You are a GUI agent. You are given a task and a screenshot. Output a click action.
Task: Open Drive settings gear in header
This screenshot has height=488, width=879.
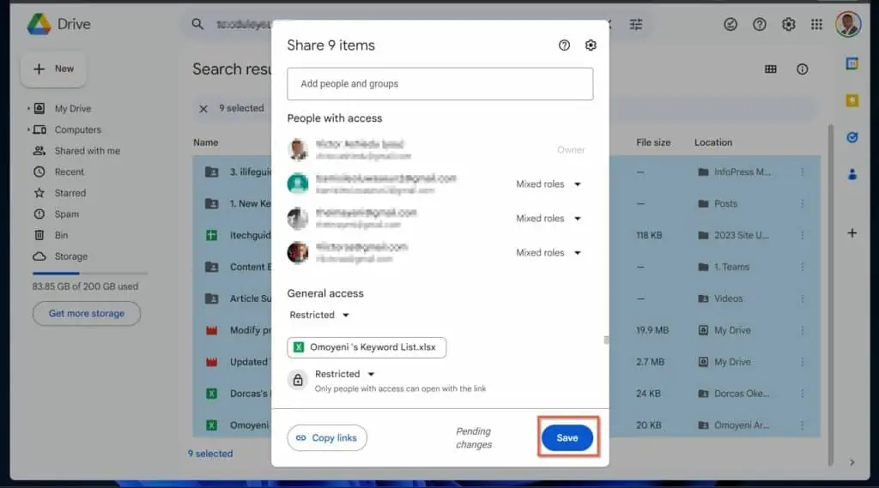pyautogui.click(x=788, y=25)
